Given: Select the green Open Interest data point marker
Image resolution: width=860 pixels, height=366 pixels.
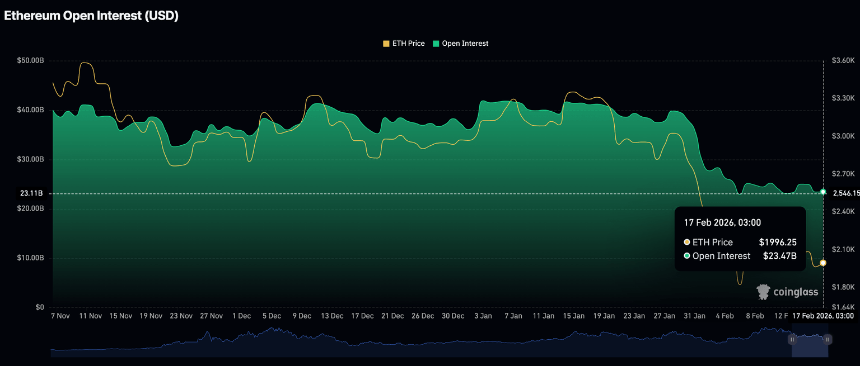Looking at the screenshot, I should (823, 192).
